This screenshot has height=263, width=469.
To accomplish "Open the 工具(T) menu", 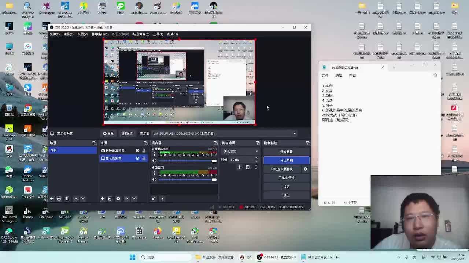I will (158, 34).
